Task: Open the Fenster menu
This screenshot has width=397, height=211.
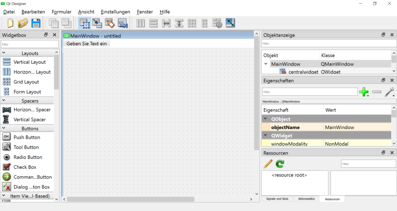Action: [x=145, y=12]
